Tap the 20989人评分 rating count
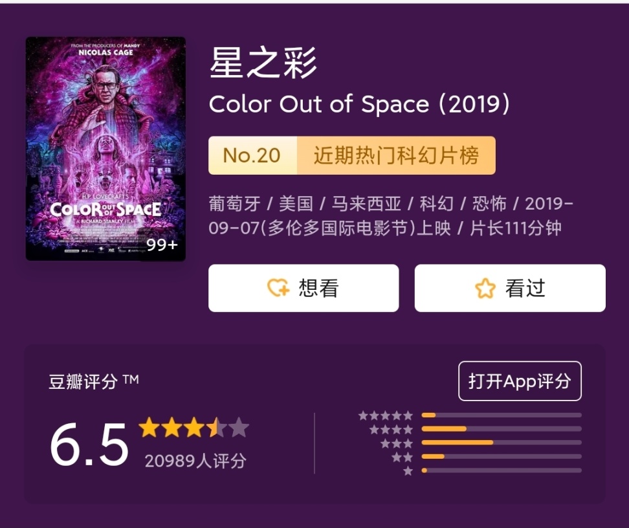629x528 pixels. pyautogui.click(x=195, y=461)
